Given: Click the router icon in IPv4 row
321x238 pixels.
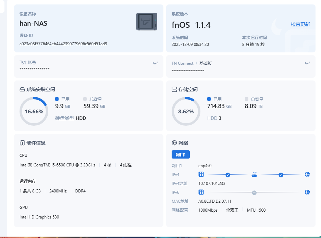Looking at the screenshot, I should pos(254,174).
